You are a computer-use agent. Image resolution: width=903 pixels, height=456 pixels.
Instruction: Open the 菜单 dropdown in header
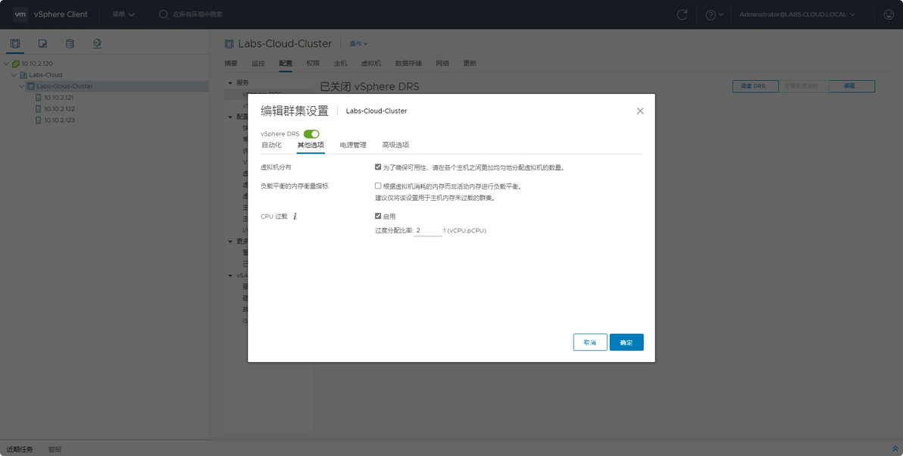coord(123,14)
